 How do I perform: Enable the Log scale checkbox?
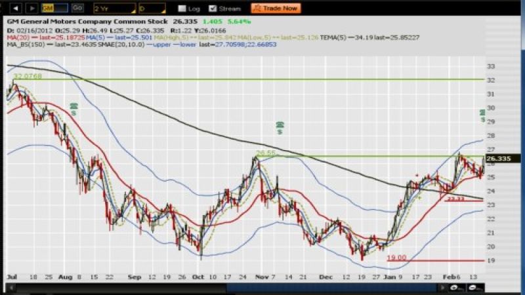(x=182, y=9)
